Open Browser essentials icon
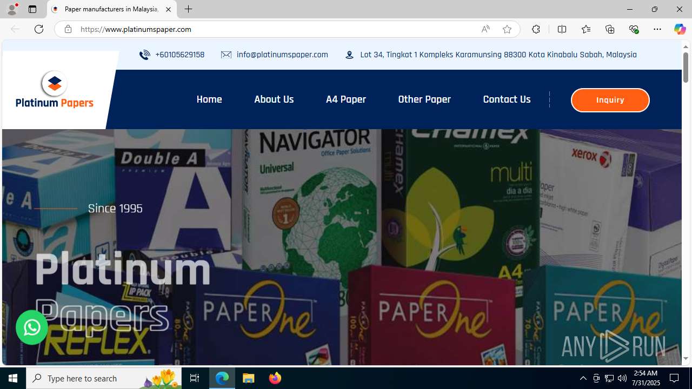 [x=634, y=29]
